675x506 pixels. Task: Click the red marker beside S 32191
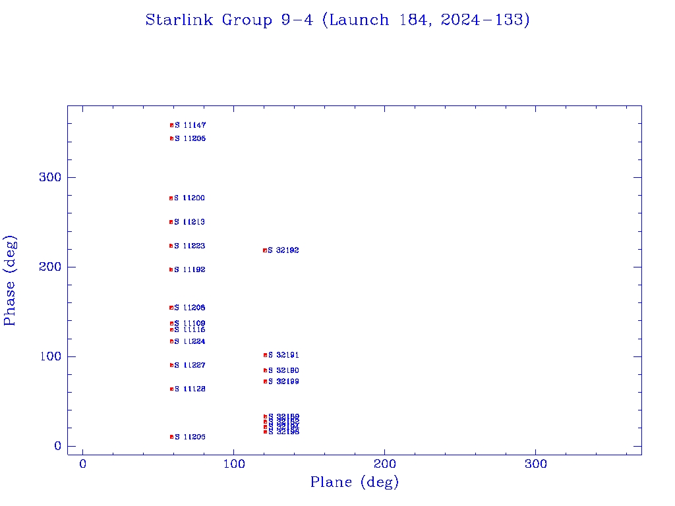click(265, 355)
